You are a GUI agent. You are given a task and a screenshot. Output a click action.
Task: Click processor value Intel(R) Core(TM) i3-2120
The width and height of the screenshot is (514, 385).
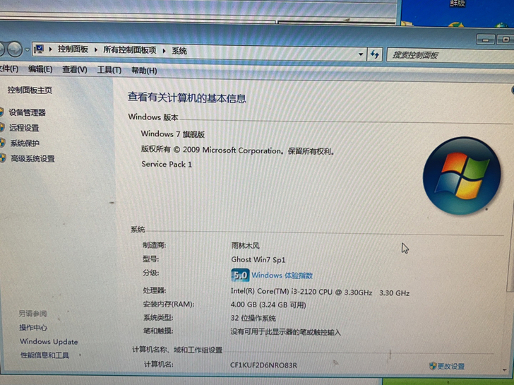320,292
